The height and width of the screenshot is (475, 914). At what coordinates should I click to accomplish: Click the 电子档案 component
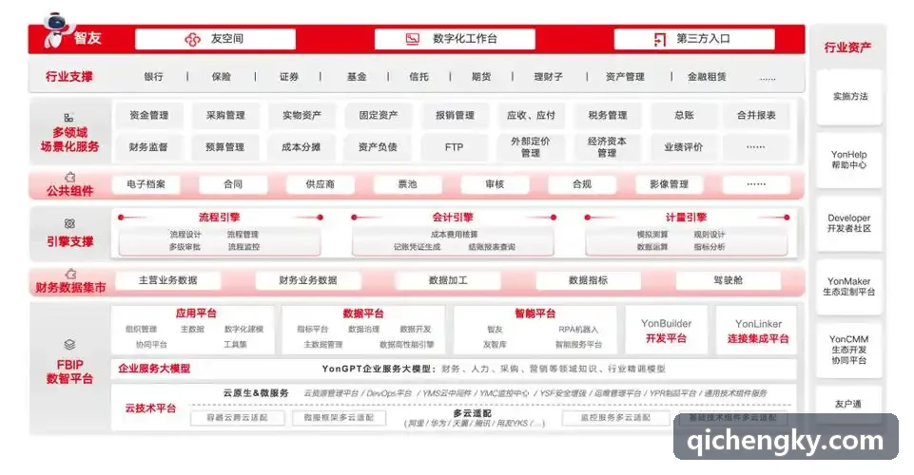[146, 184]
